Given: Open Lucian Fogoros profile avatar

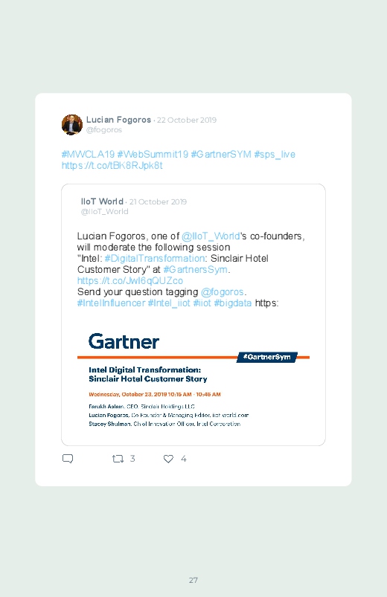Looking at the screenshot, I should click(x=72, y=124).
